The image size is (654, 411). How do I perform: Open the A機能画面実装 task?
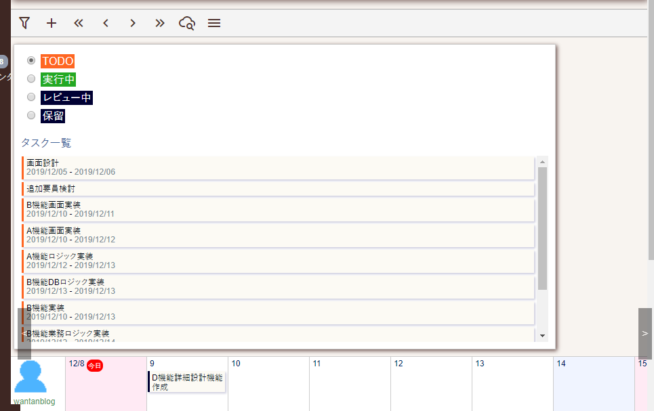(278, 236)
